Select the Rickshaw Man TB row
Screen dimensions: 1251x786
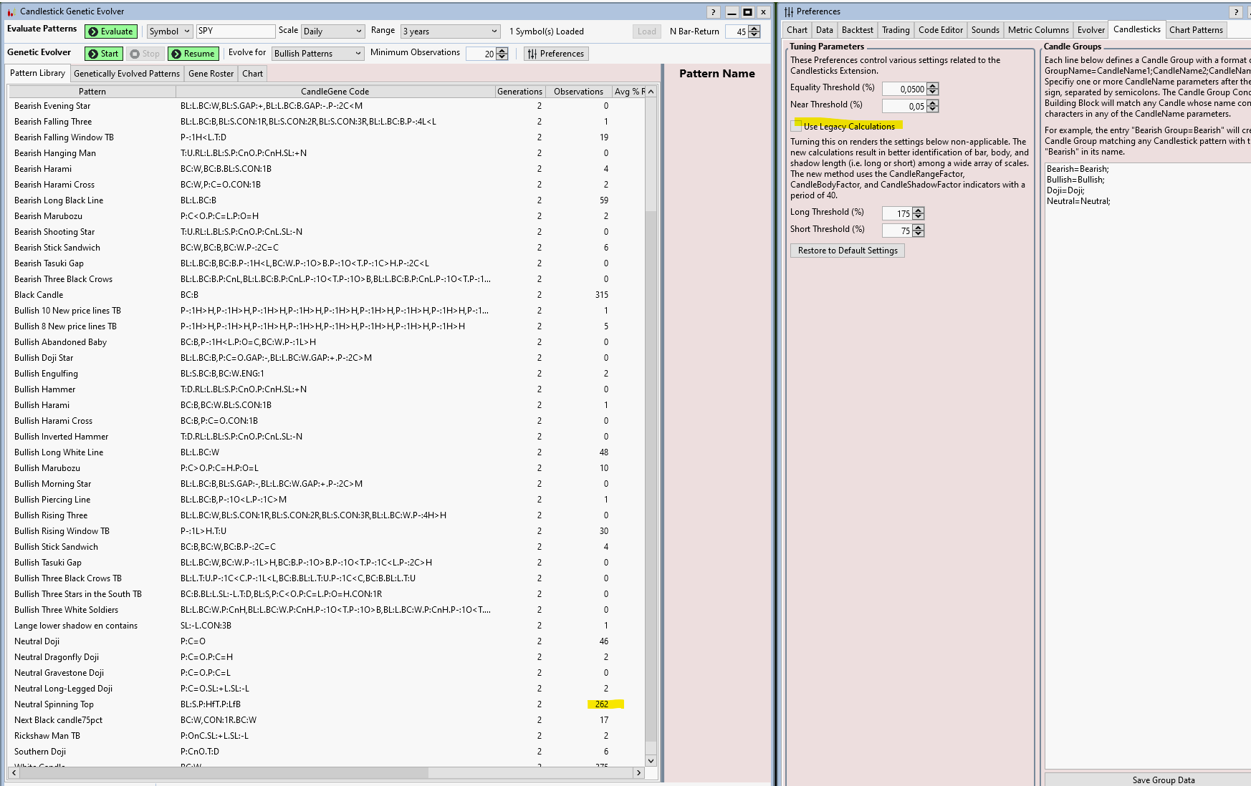point(326,736)
